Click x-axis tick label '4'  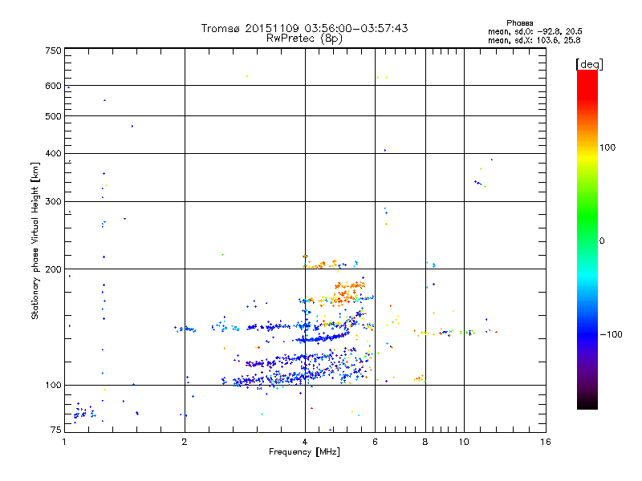tap(305, 442)
